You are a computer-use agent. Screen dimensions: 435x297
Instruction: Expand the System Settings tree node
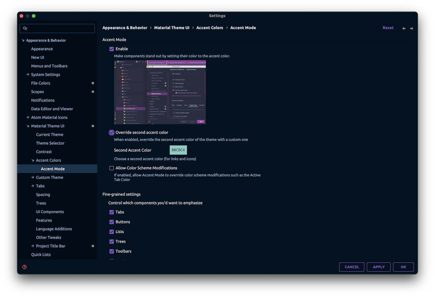pyautogui.click(x=27, y=74)
